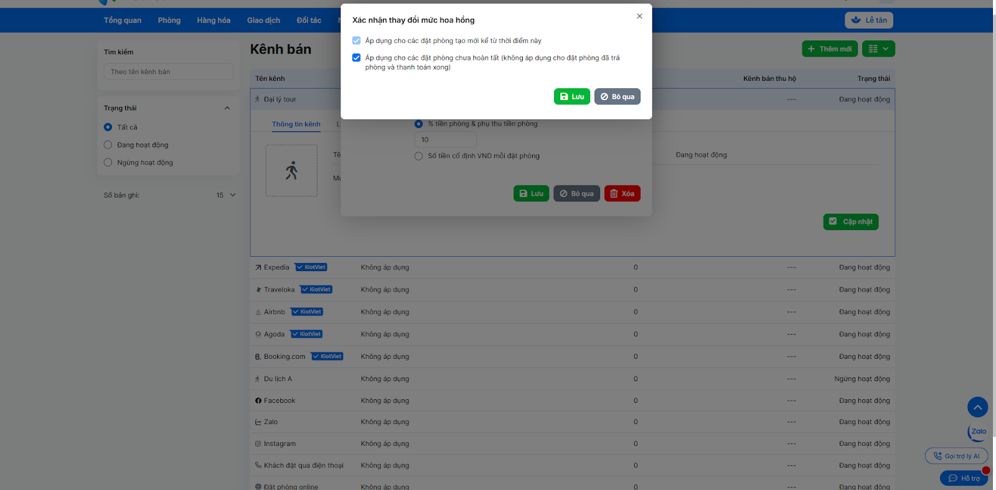This screenshot has height=490, width=996.
Task: Click the Kênh bán page heading
Action: coord(281,50)
